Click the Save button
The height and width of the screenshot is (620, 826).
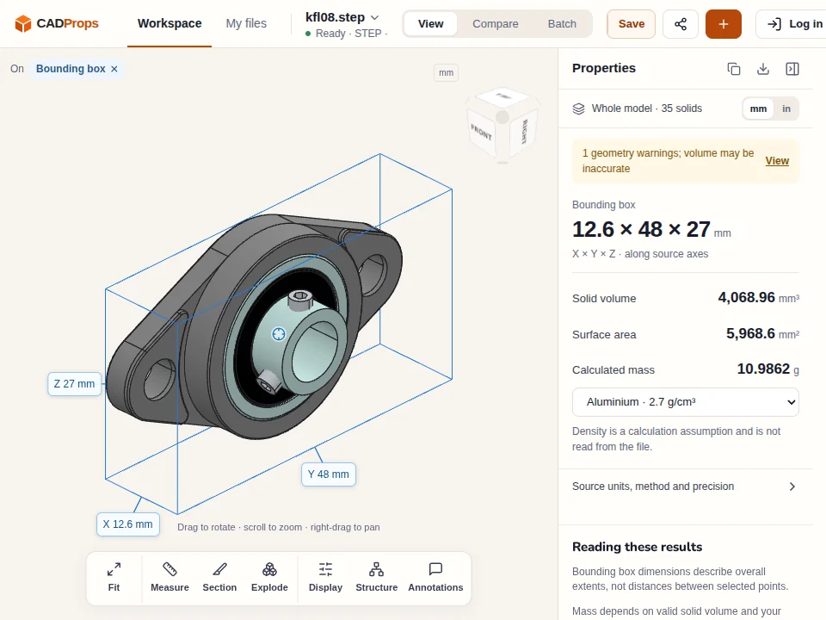[x=631, y=24]
